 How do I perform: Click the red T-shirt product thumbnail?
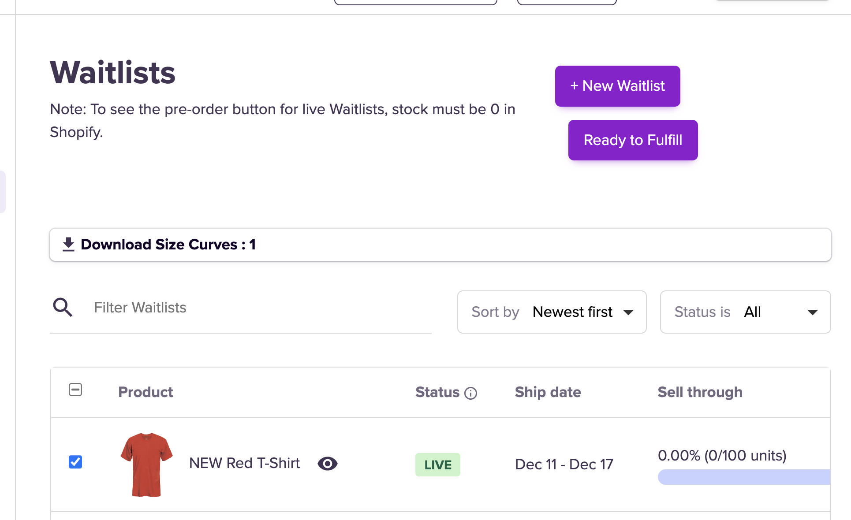[x=147, y=464]
